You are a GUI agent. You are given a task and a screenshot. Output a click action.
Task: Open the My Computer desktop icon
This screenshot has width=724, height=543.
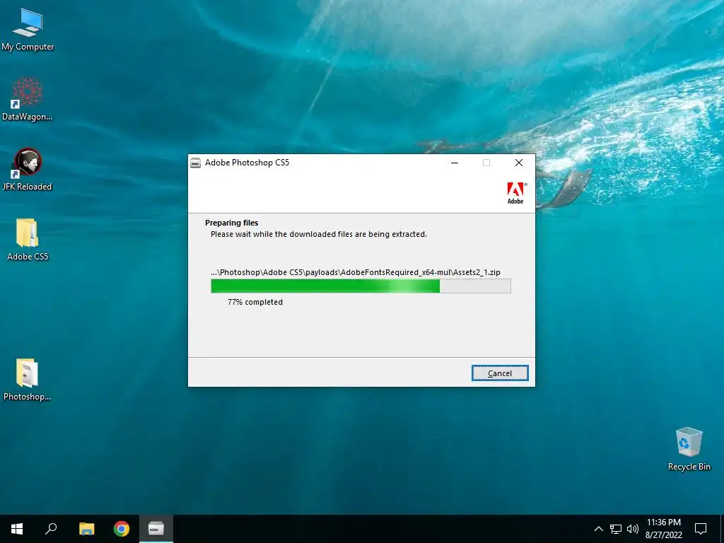tap(28, 30)
